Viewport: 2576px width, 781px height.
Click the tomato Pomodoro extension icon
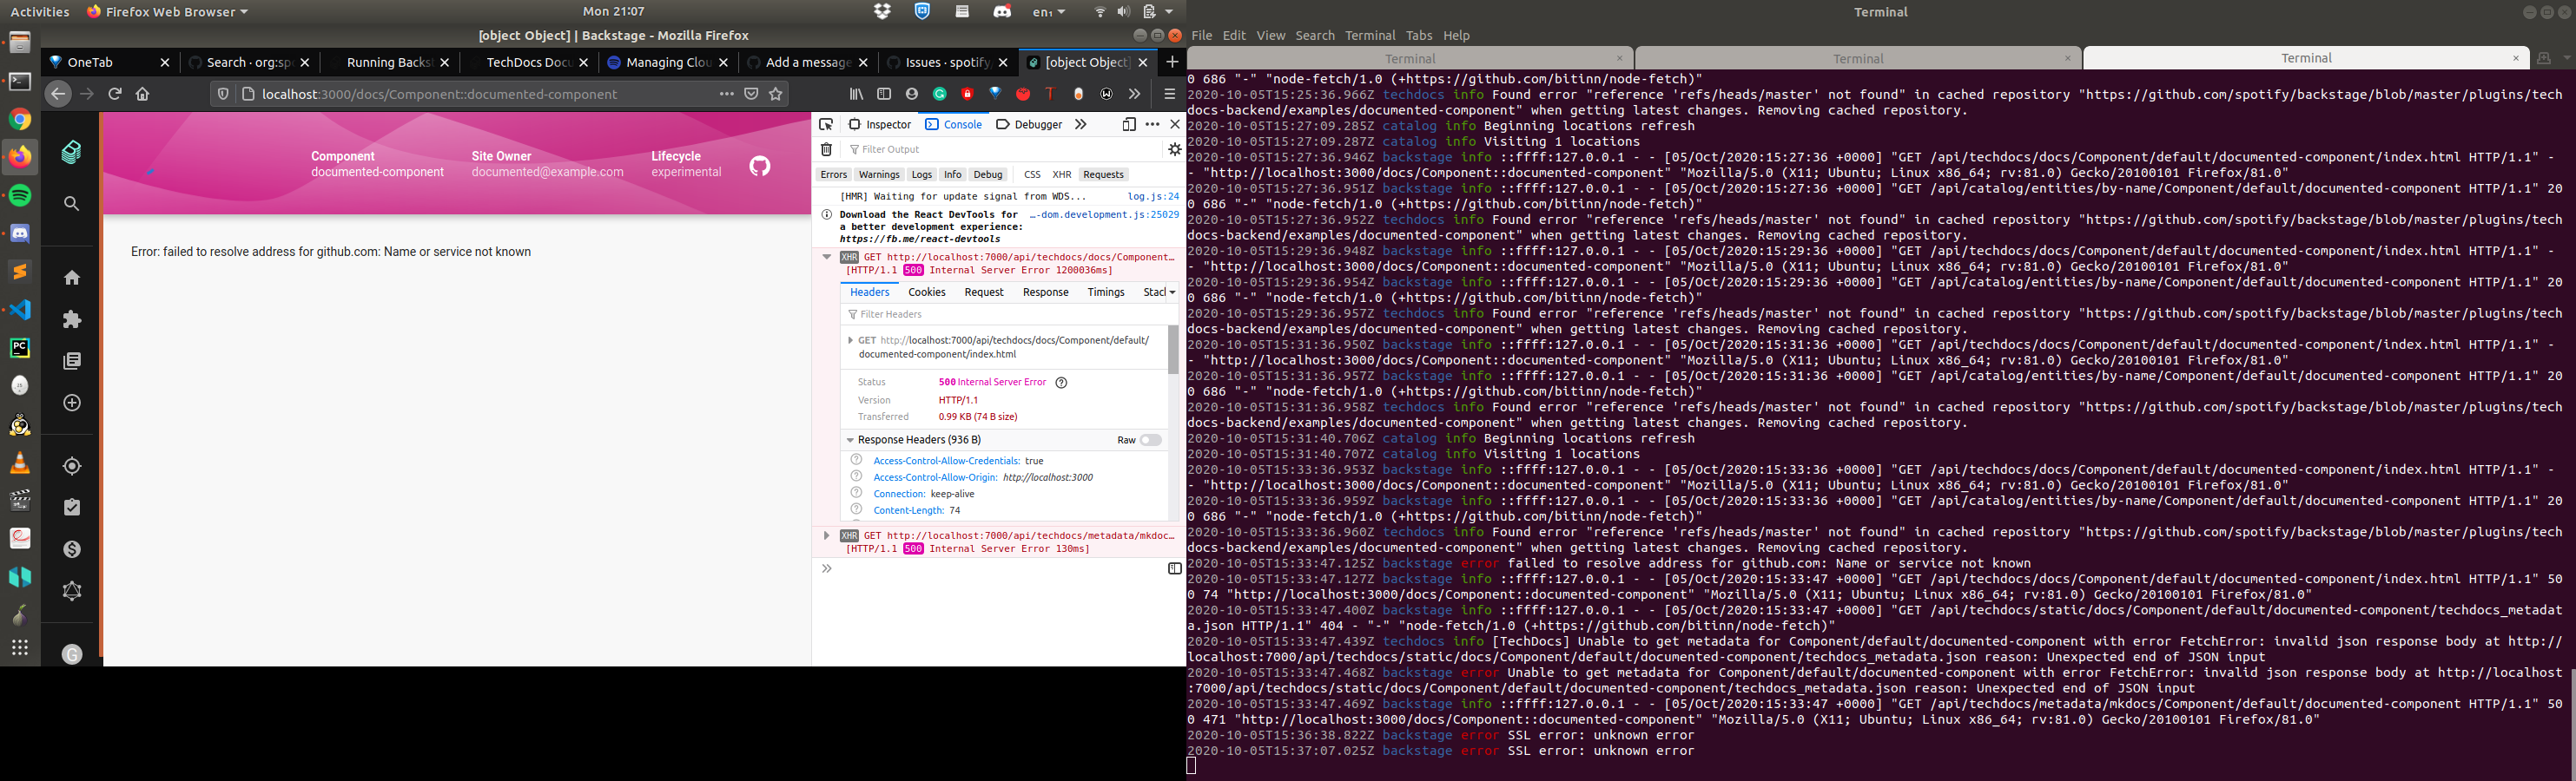(x=1023, y=94)
